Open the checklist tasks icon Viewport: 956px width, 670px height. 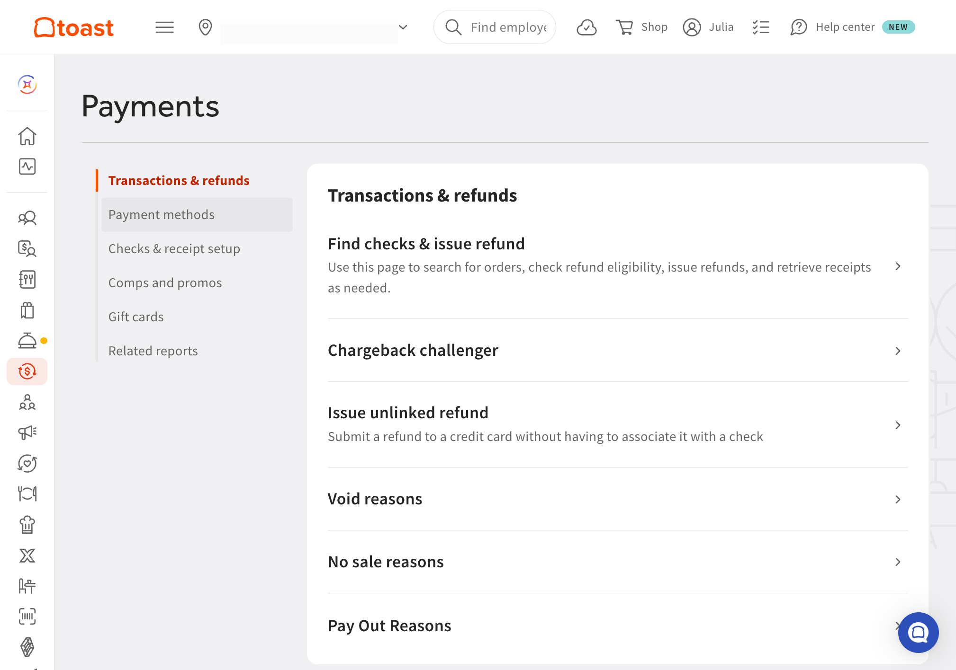tap(761, 27)
